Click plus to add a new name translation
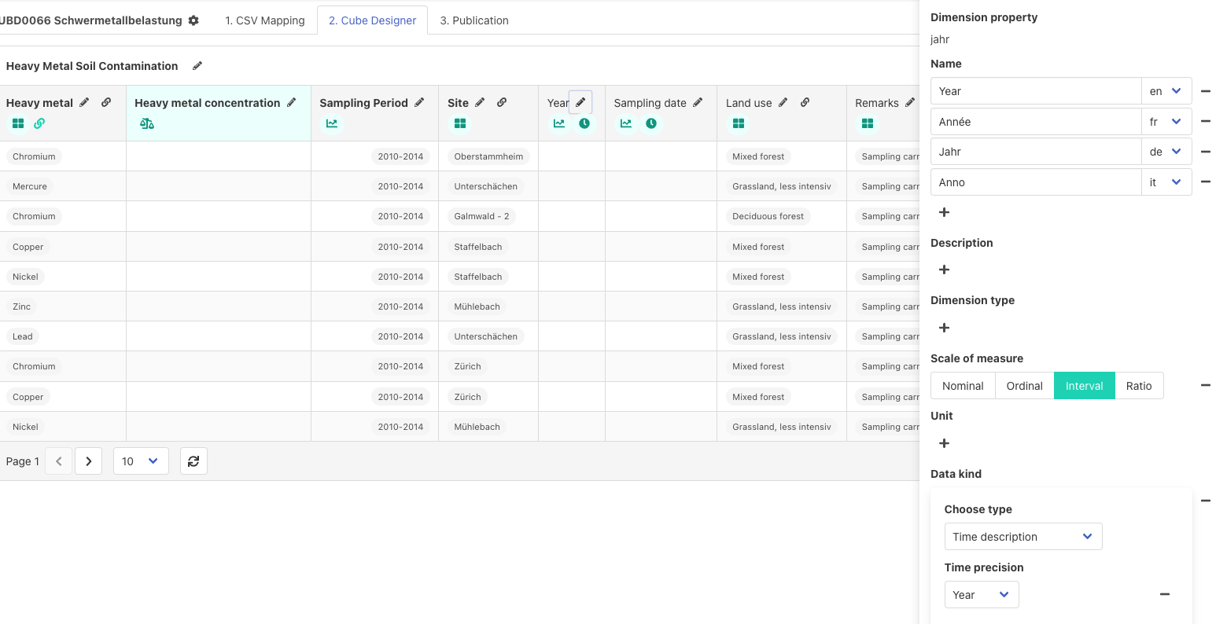The height and width of the screenshot is (624, 1227). tap(944, 212)
